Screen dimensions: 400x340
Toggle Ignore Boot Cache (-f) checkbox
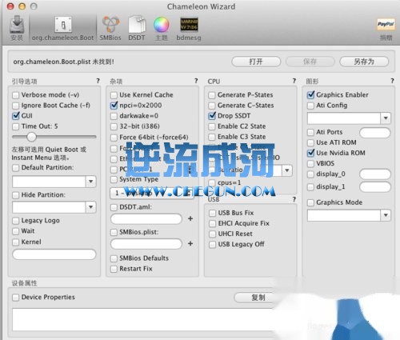(16, 106)
